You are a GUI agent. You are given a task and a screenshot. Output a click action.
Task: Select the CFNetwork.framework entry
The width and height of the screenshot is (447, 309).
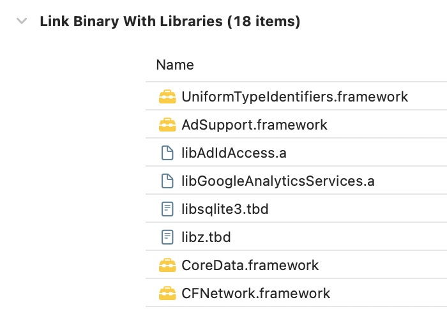point(255,293)
